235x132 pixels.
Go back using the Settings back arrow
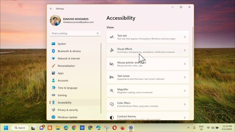point(51,9)
